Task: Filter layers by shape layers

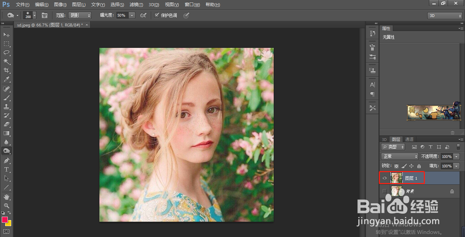Action: (x=439, y=147)
